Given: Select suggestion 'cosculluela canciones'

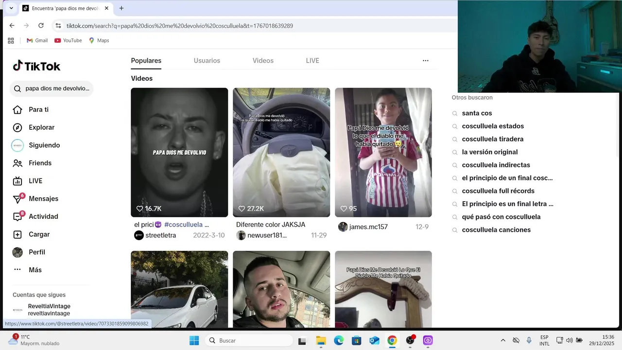Looking at the screenshot, I should click(496, 230).
